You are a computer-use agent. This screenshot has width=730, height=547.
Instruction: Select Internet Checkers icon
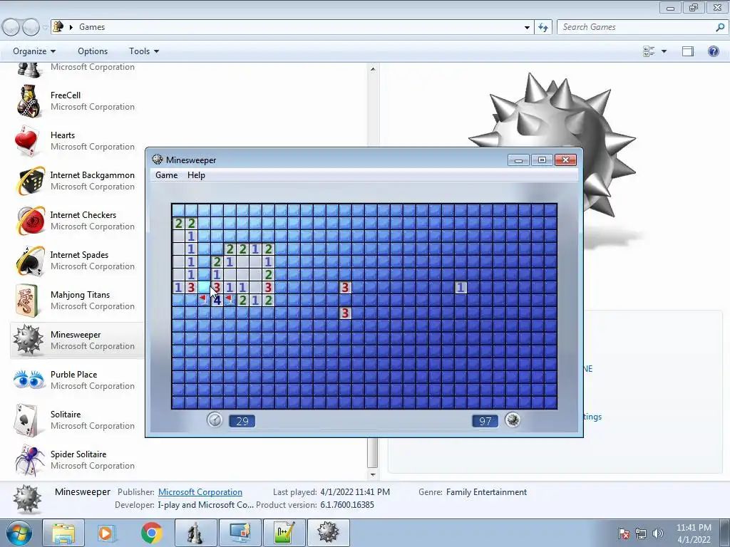[30, 221]
